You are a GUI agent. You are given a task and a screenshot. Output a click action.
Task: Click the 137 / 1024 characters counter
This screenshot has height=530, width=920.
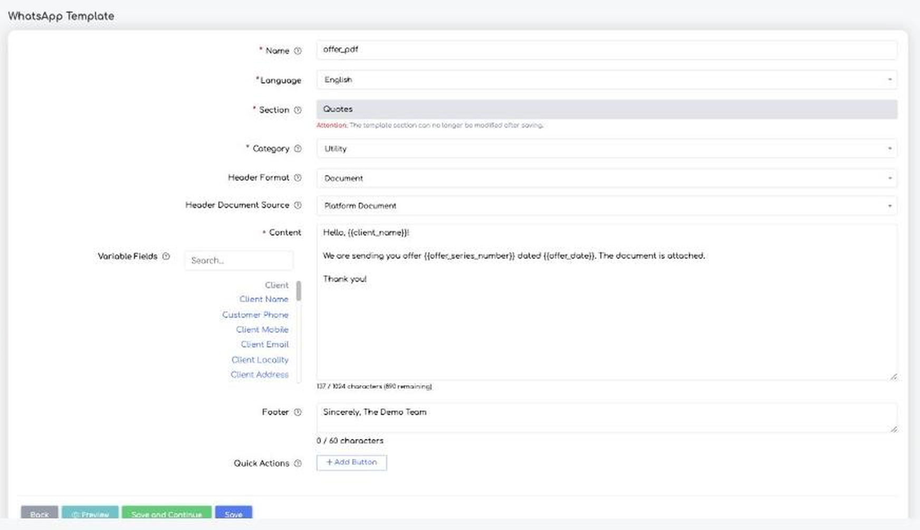click(x=374, y=386)
